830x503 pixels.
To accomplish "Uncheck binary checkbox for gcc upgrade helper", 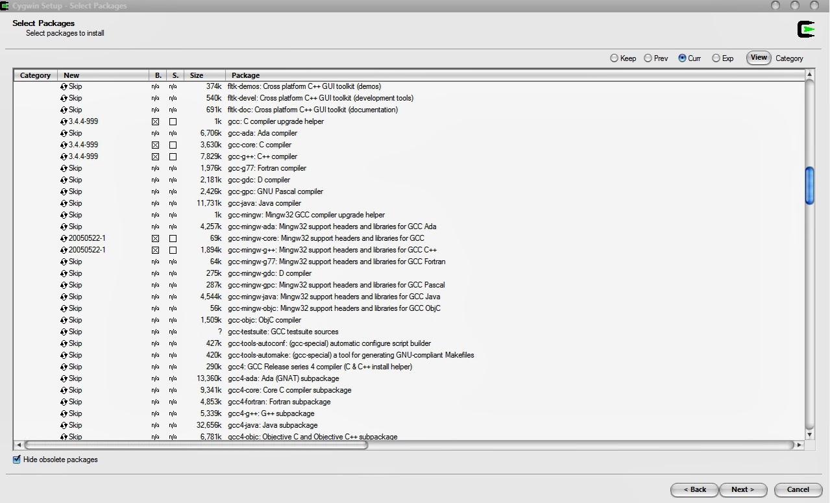I will coord(155,121).
